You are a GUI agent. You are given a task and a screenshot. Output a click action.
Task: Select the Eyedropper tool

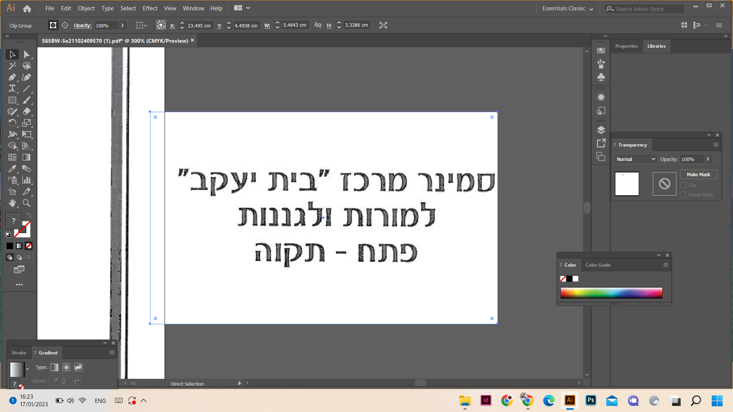point(12,169)
